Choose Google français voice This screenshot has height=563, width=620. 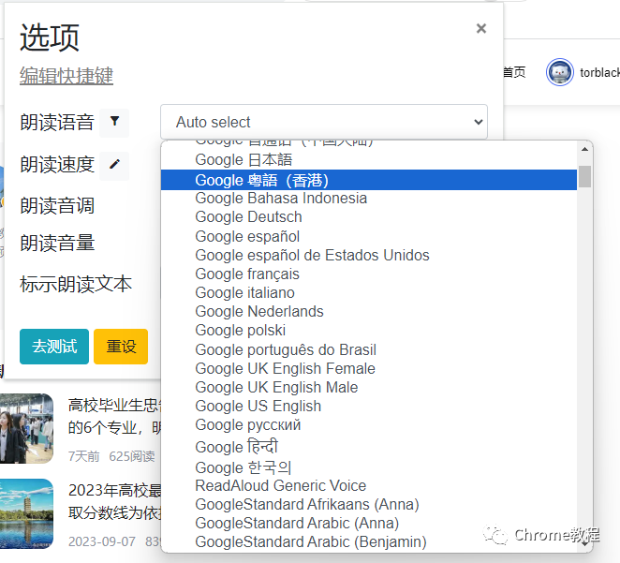(x=369, y=274)
